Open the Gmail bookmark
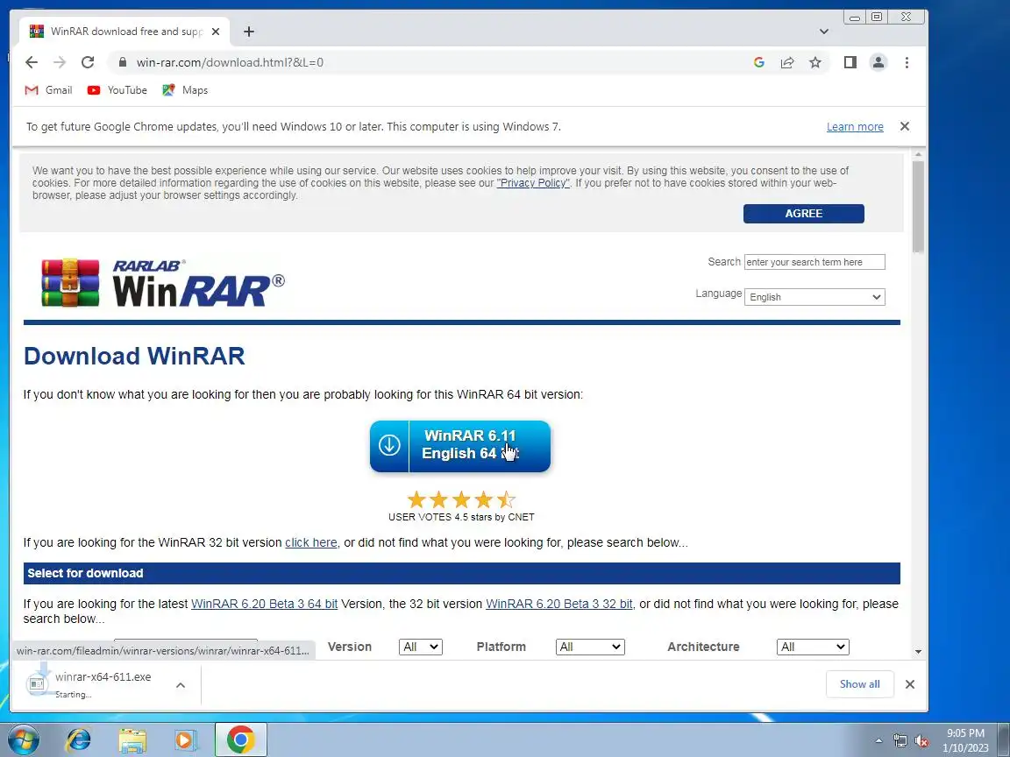Image resolution: width=1010 pixels, height=757 pixels. (x=48, y=90)
